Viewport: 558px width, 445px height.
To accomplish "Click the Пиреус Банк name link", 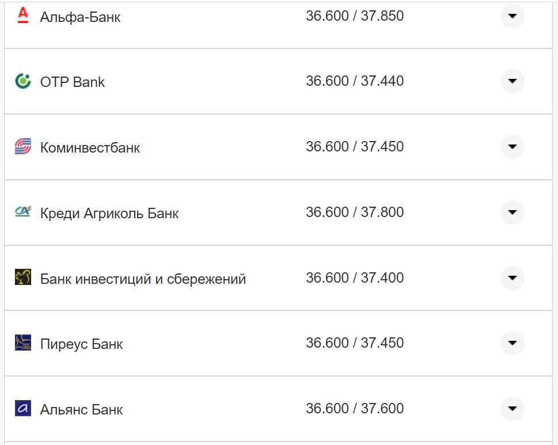I will pyautogui.click(x=81, y=344).
